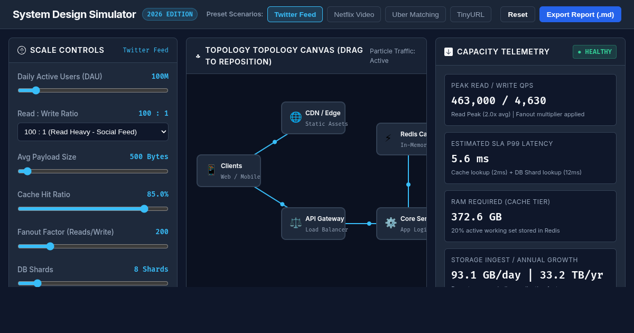Click the 372.6 GB RAM value
The width and height of the screenshot is (634, 333).
click(x=477, y=217)
